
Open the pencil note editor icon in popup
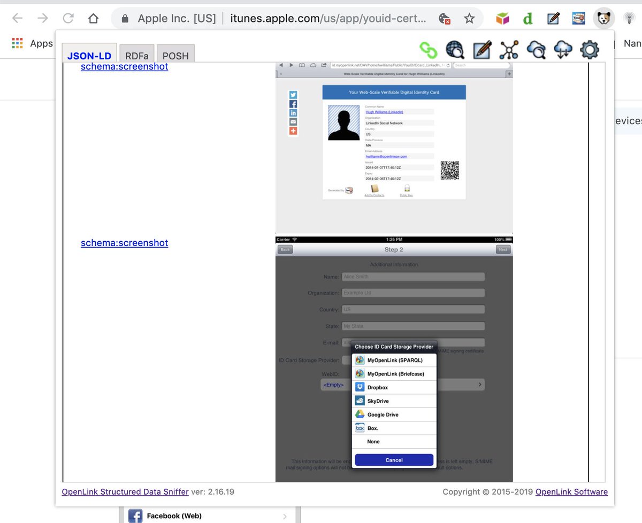pos(482,50)
